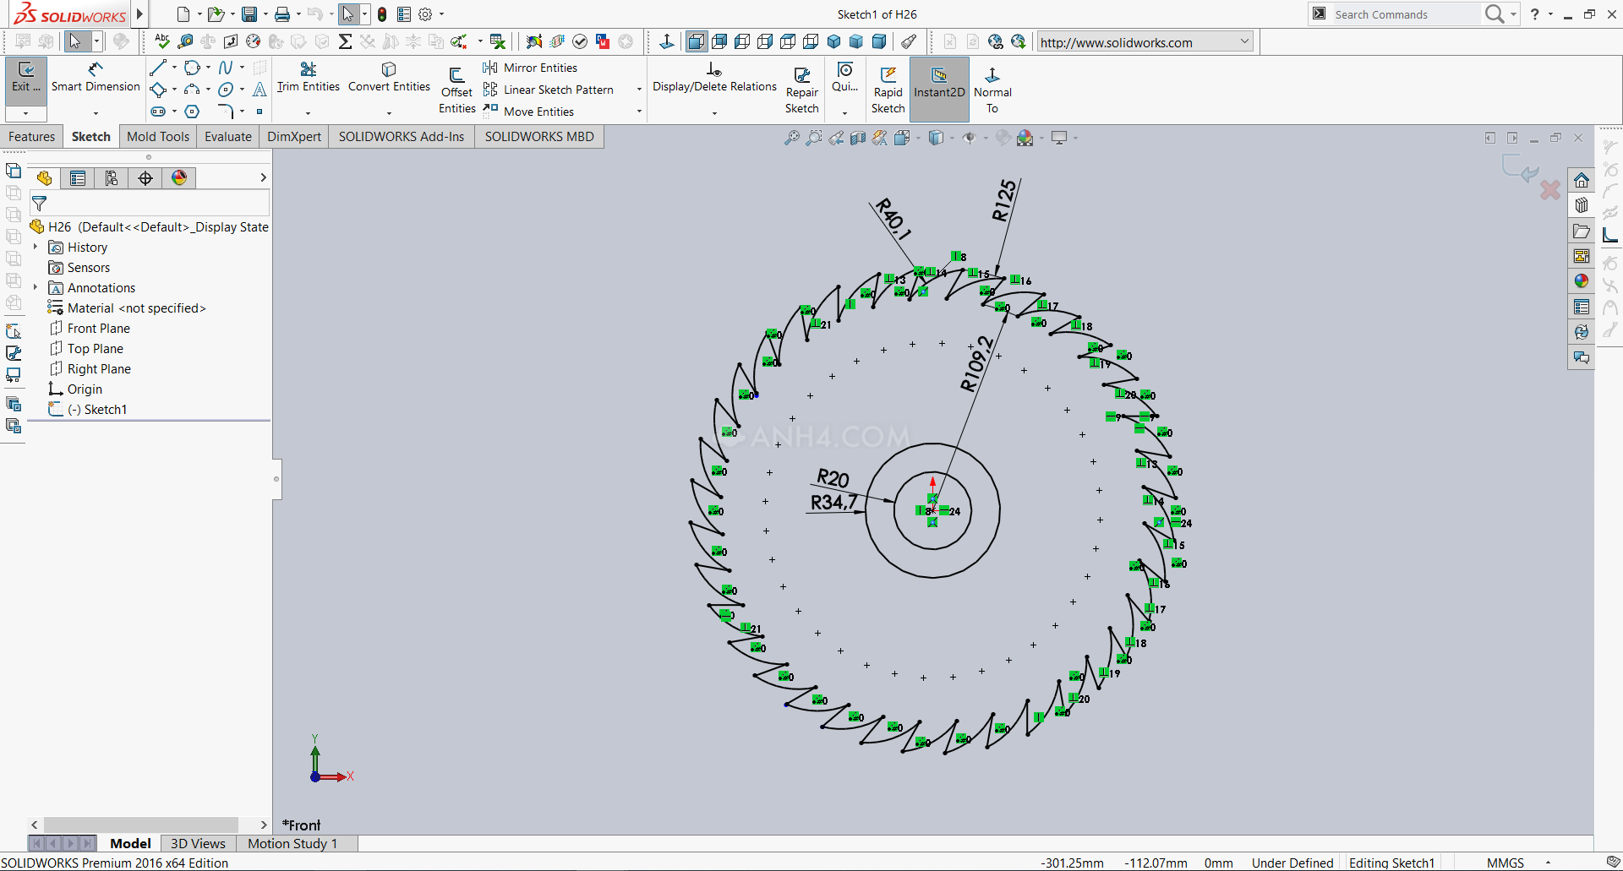The image size is (1623, 871).
Task: Click Mirror Entities tool
Action: (530, 68)
